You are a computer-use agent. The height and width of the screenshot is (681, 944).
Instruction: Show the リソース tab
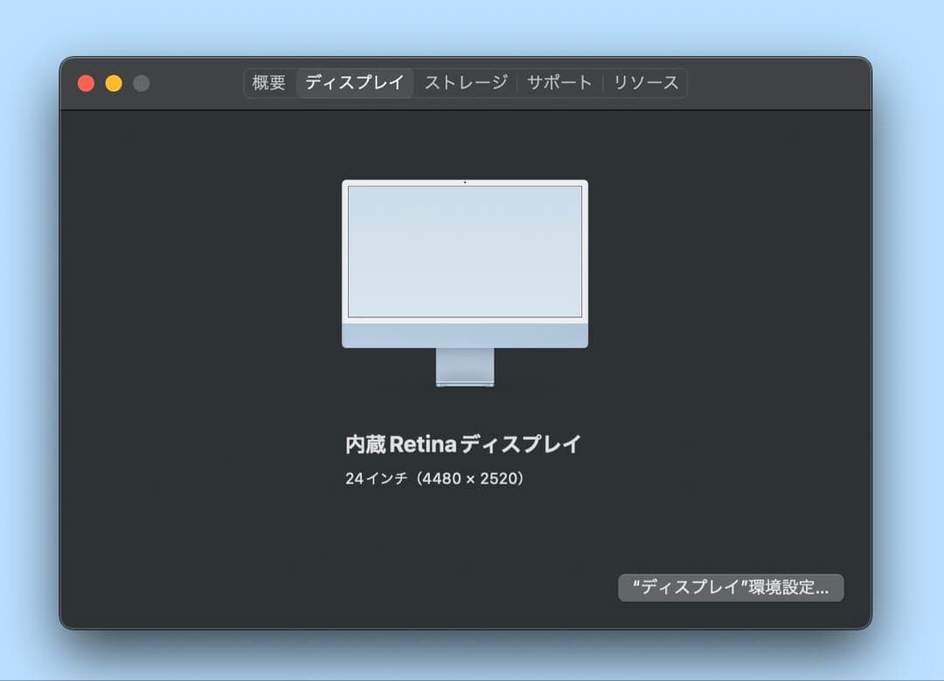[645, 82]
